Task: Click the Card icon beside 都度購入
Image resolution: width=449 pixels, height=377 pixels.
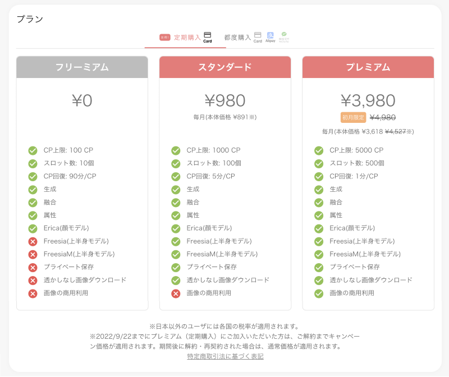Action: (x=258, y=37)
